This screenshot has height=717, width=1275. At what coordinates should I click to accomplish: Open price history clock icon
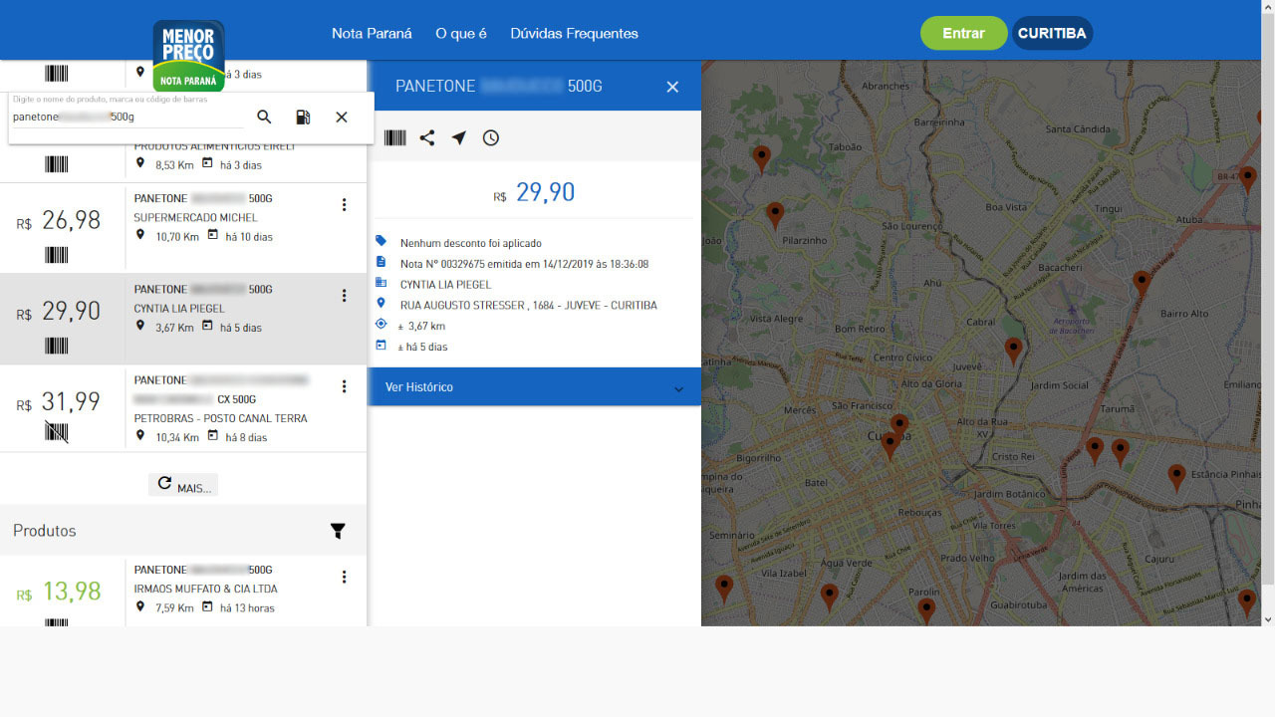tap(491, 138)
